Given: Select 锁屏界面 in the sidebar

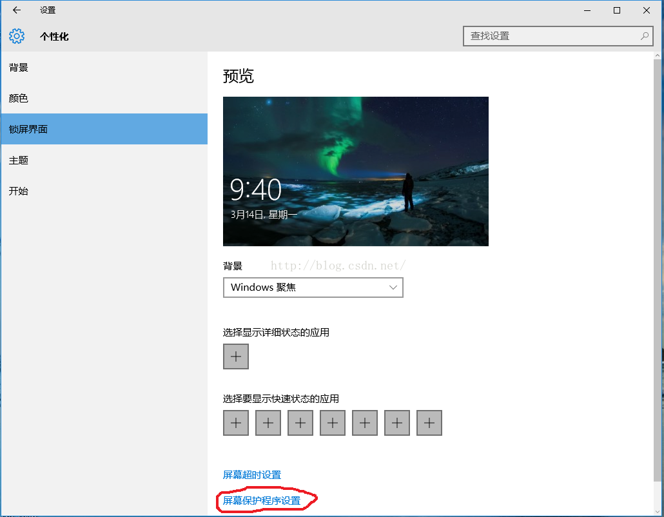Looking at the screenshot, I should (x=104, y=129).
